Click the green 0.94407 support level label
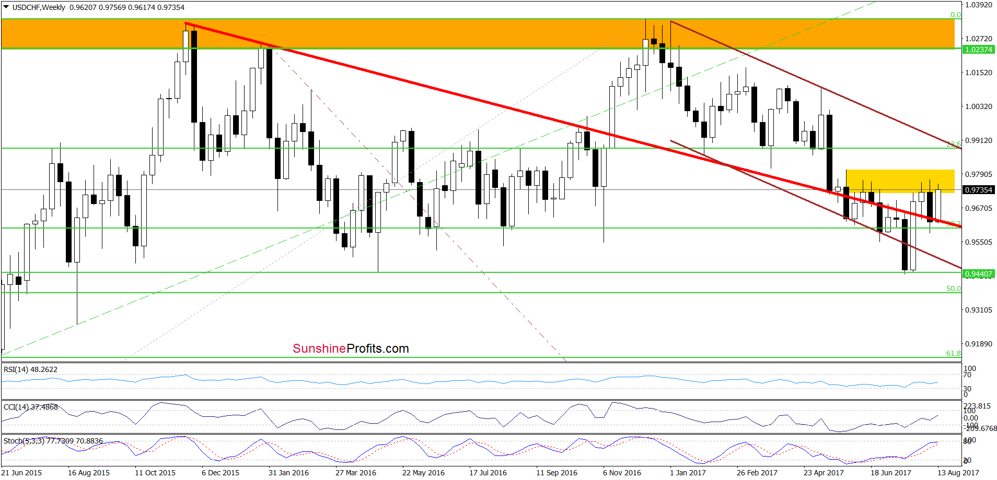997x480 pixels. coord(978,274)
